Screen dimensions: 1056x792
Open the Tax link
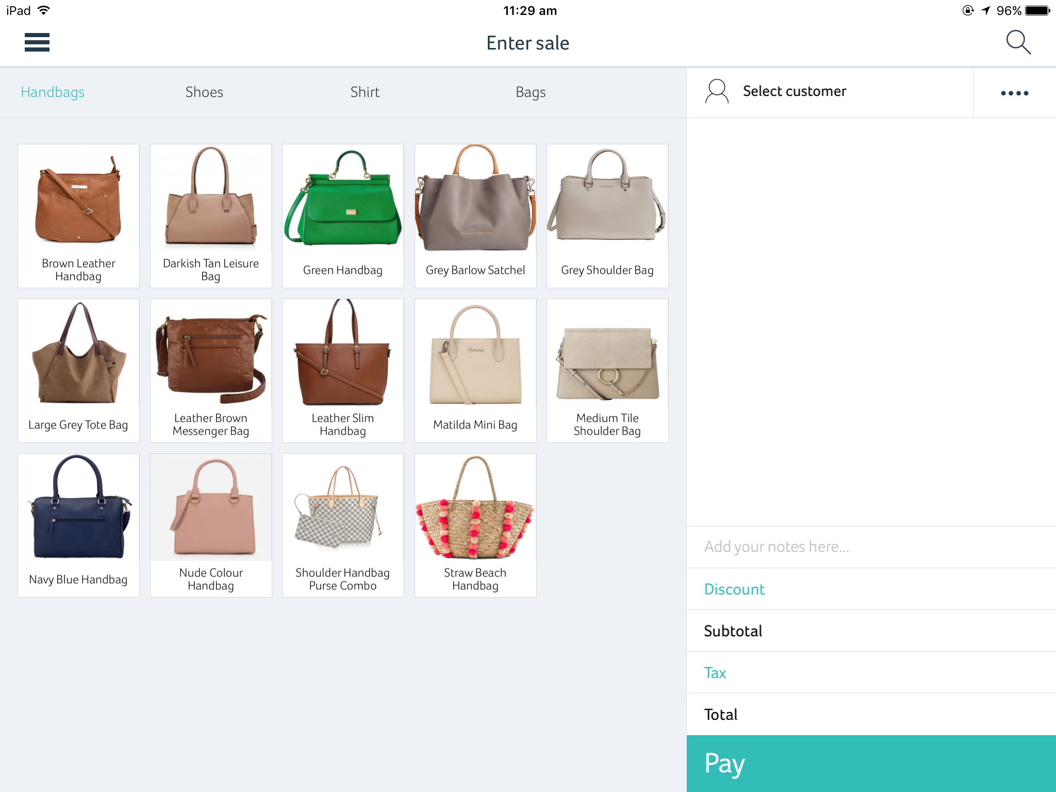click(715, 672)
